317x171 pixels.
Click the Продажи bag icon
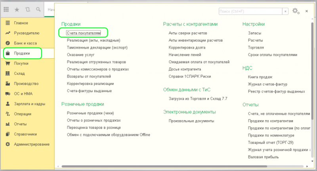click(8, 53)
